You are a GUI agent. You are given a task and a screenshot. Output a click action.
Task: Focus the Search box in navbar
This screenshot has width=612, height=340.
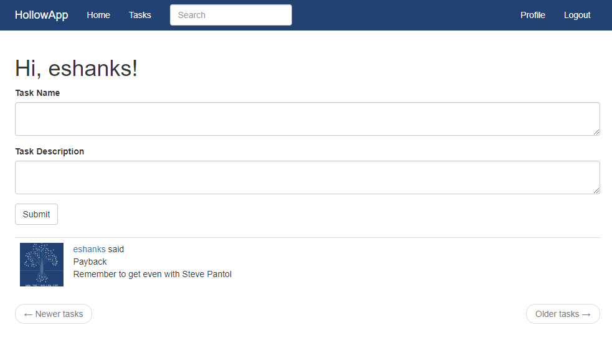(230, 15)
